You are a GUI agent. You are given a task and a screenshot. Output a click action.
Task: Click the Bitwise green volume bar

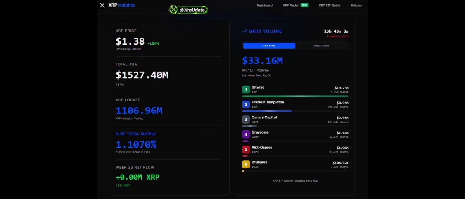[x=295, y=96]
